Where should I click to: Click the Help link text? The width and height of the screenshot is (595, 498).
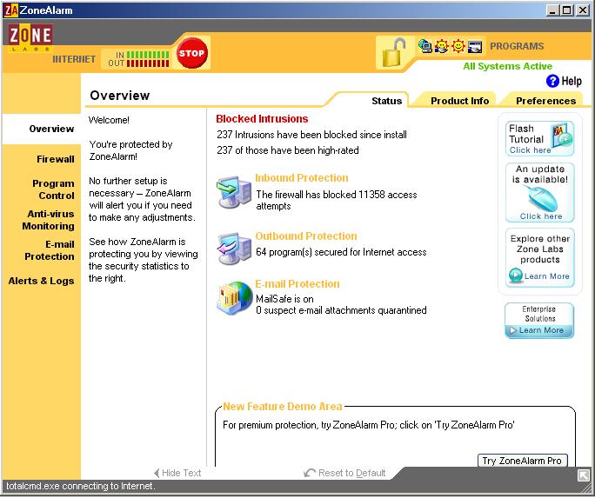(572, 81)
